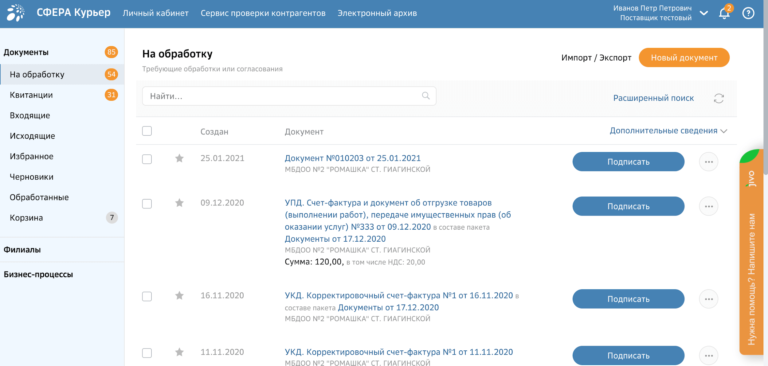
Task: Expand the user account dropdown arrow
Action: [704, 13]
